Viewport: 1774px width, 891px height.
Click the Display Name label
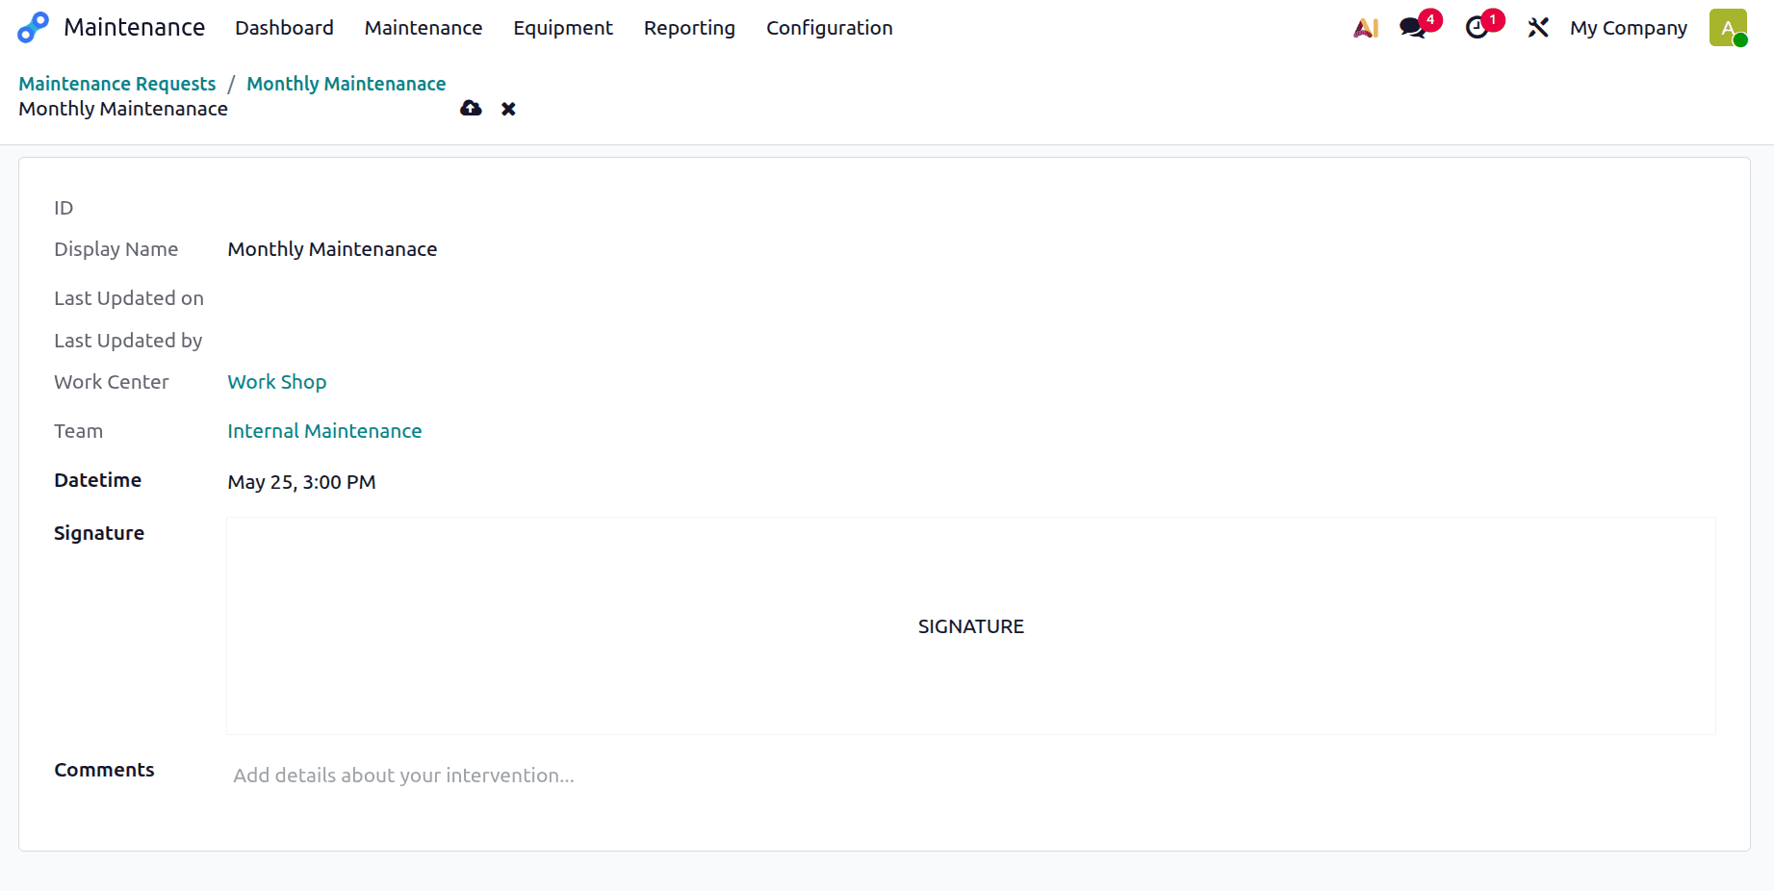[116, 249]
